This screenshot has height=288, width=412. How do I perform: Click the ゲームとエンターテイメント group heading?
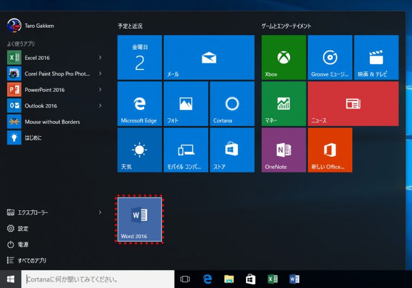point(286,26)
